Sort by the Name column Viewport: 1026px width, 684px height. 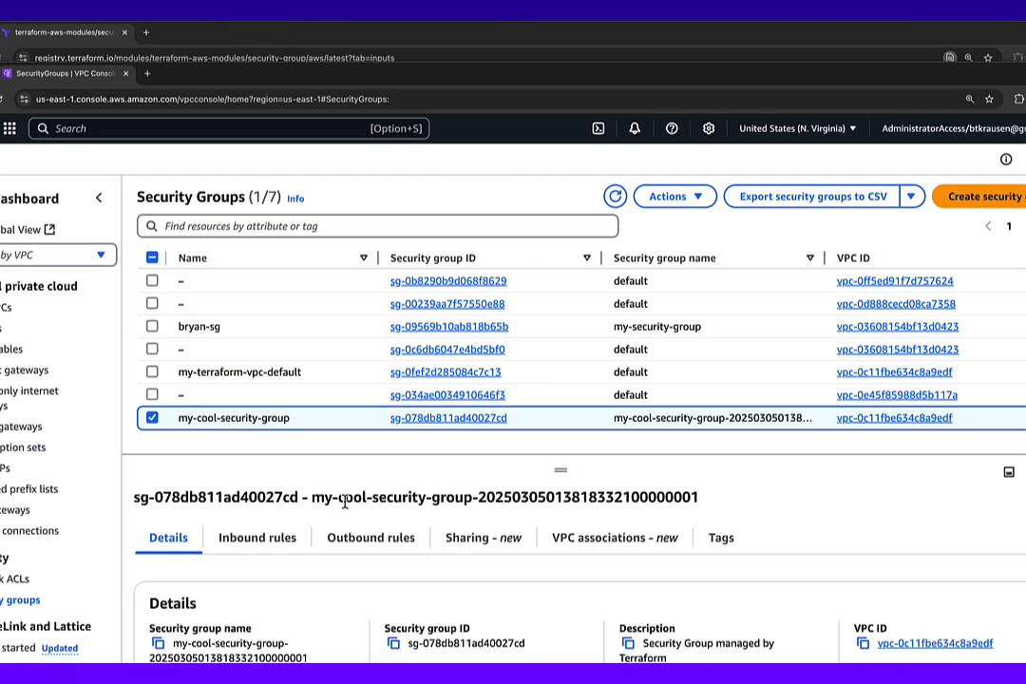click(363, 257)
